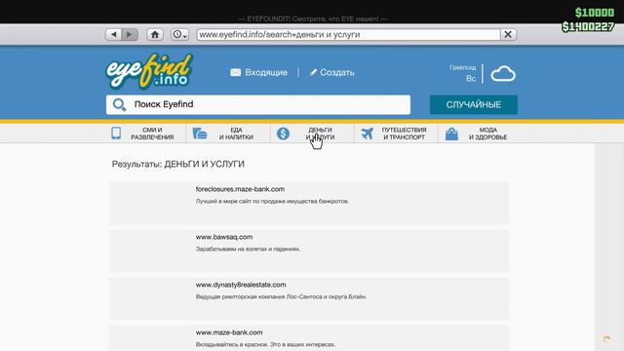The height and width of the screenshot is (351, 624).
Task: Click the cloud weather icon
Action: click(503, 74)
